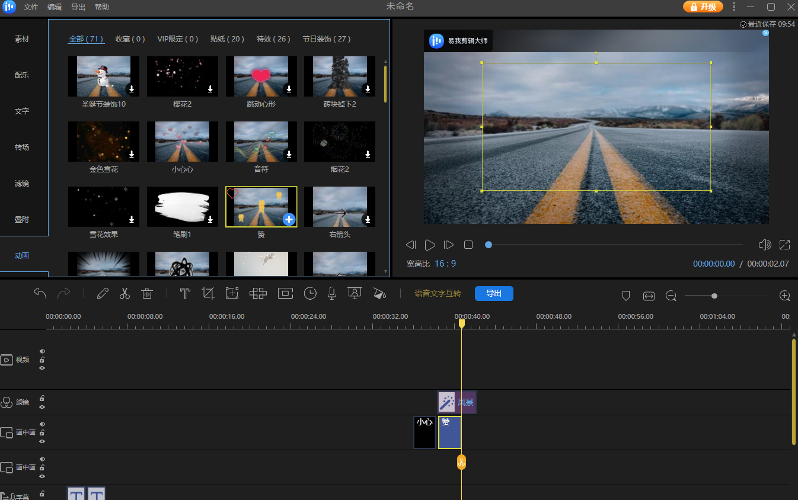Open the mosaic tool icon
Image resolution: width=798 pixels, height=500 pixels.
258,294
